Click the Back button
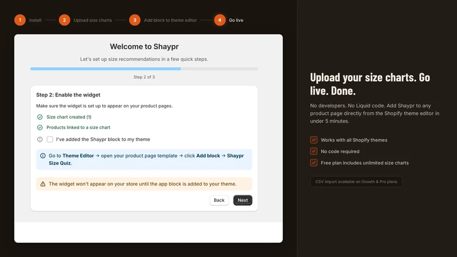The height and width of the screenshot is (257, 457). click(x=219, y=200)
